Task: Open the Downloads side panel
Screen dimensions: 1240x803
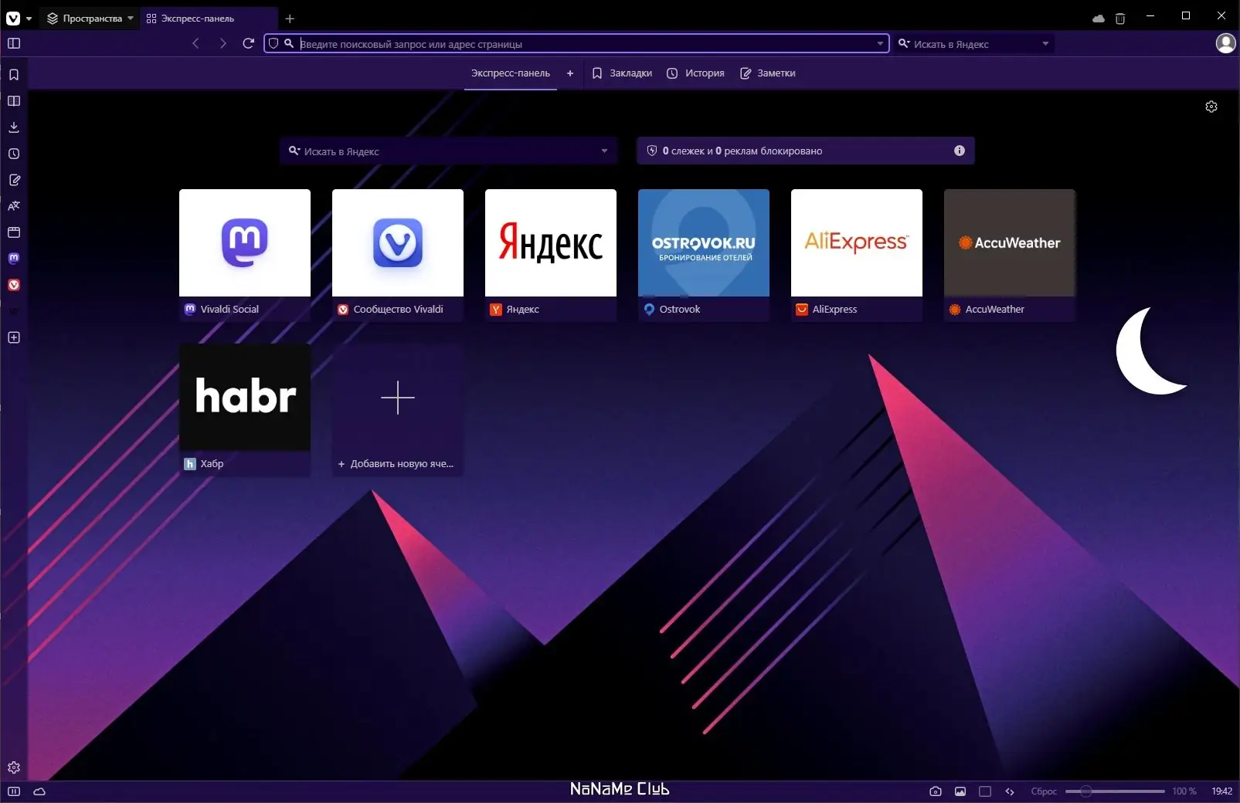Action: point(14,127)
